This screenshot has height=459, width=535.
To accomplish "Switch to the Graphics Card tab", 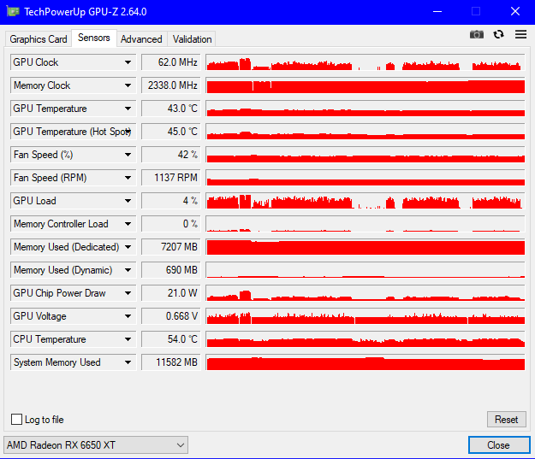I will [x=39, y=39].
